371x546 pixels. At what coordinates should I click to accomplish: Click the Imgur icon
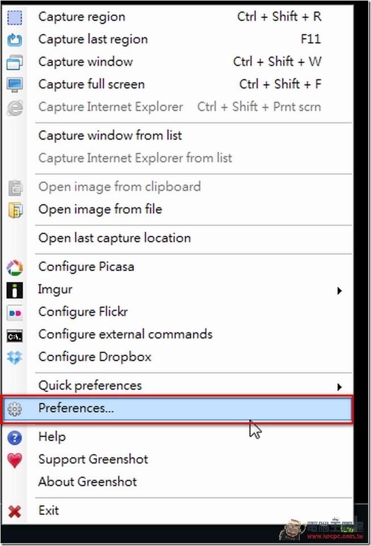15,290
